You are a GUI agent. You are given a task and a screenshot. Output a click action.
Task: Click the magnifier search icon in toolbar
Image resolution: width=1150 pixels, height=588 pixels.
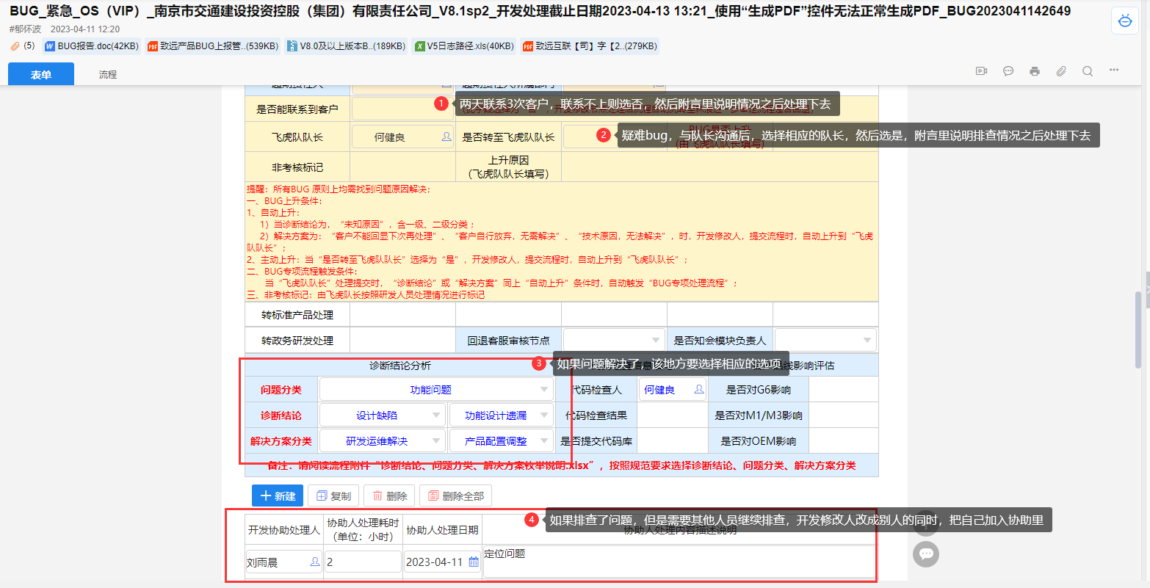pos(1088,71)
